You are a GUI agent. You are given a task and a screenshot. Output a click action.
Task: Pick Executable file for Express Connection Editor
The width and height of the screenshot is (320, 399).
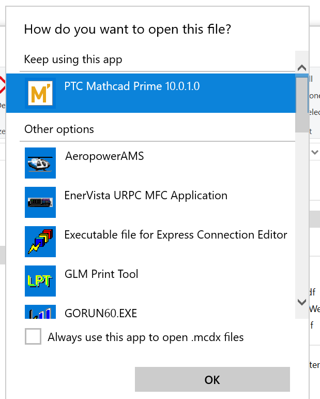pos(175,235)
